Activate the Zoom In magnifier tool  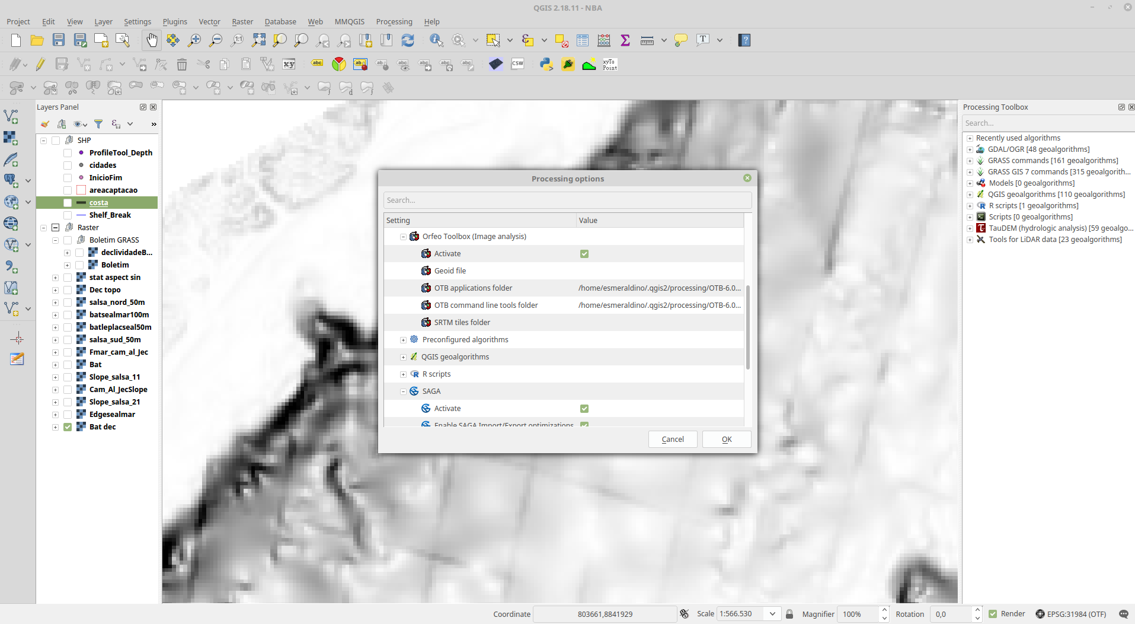click(194, 40)
